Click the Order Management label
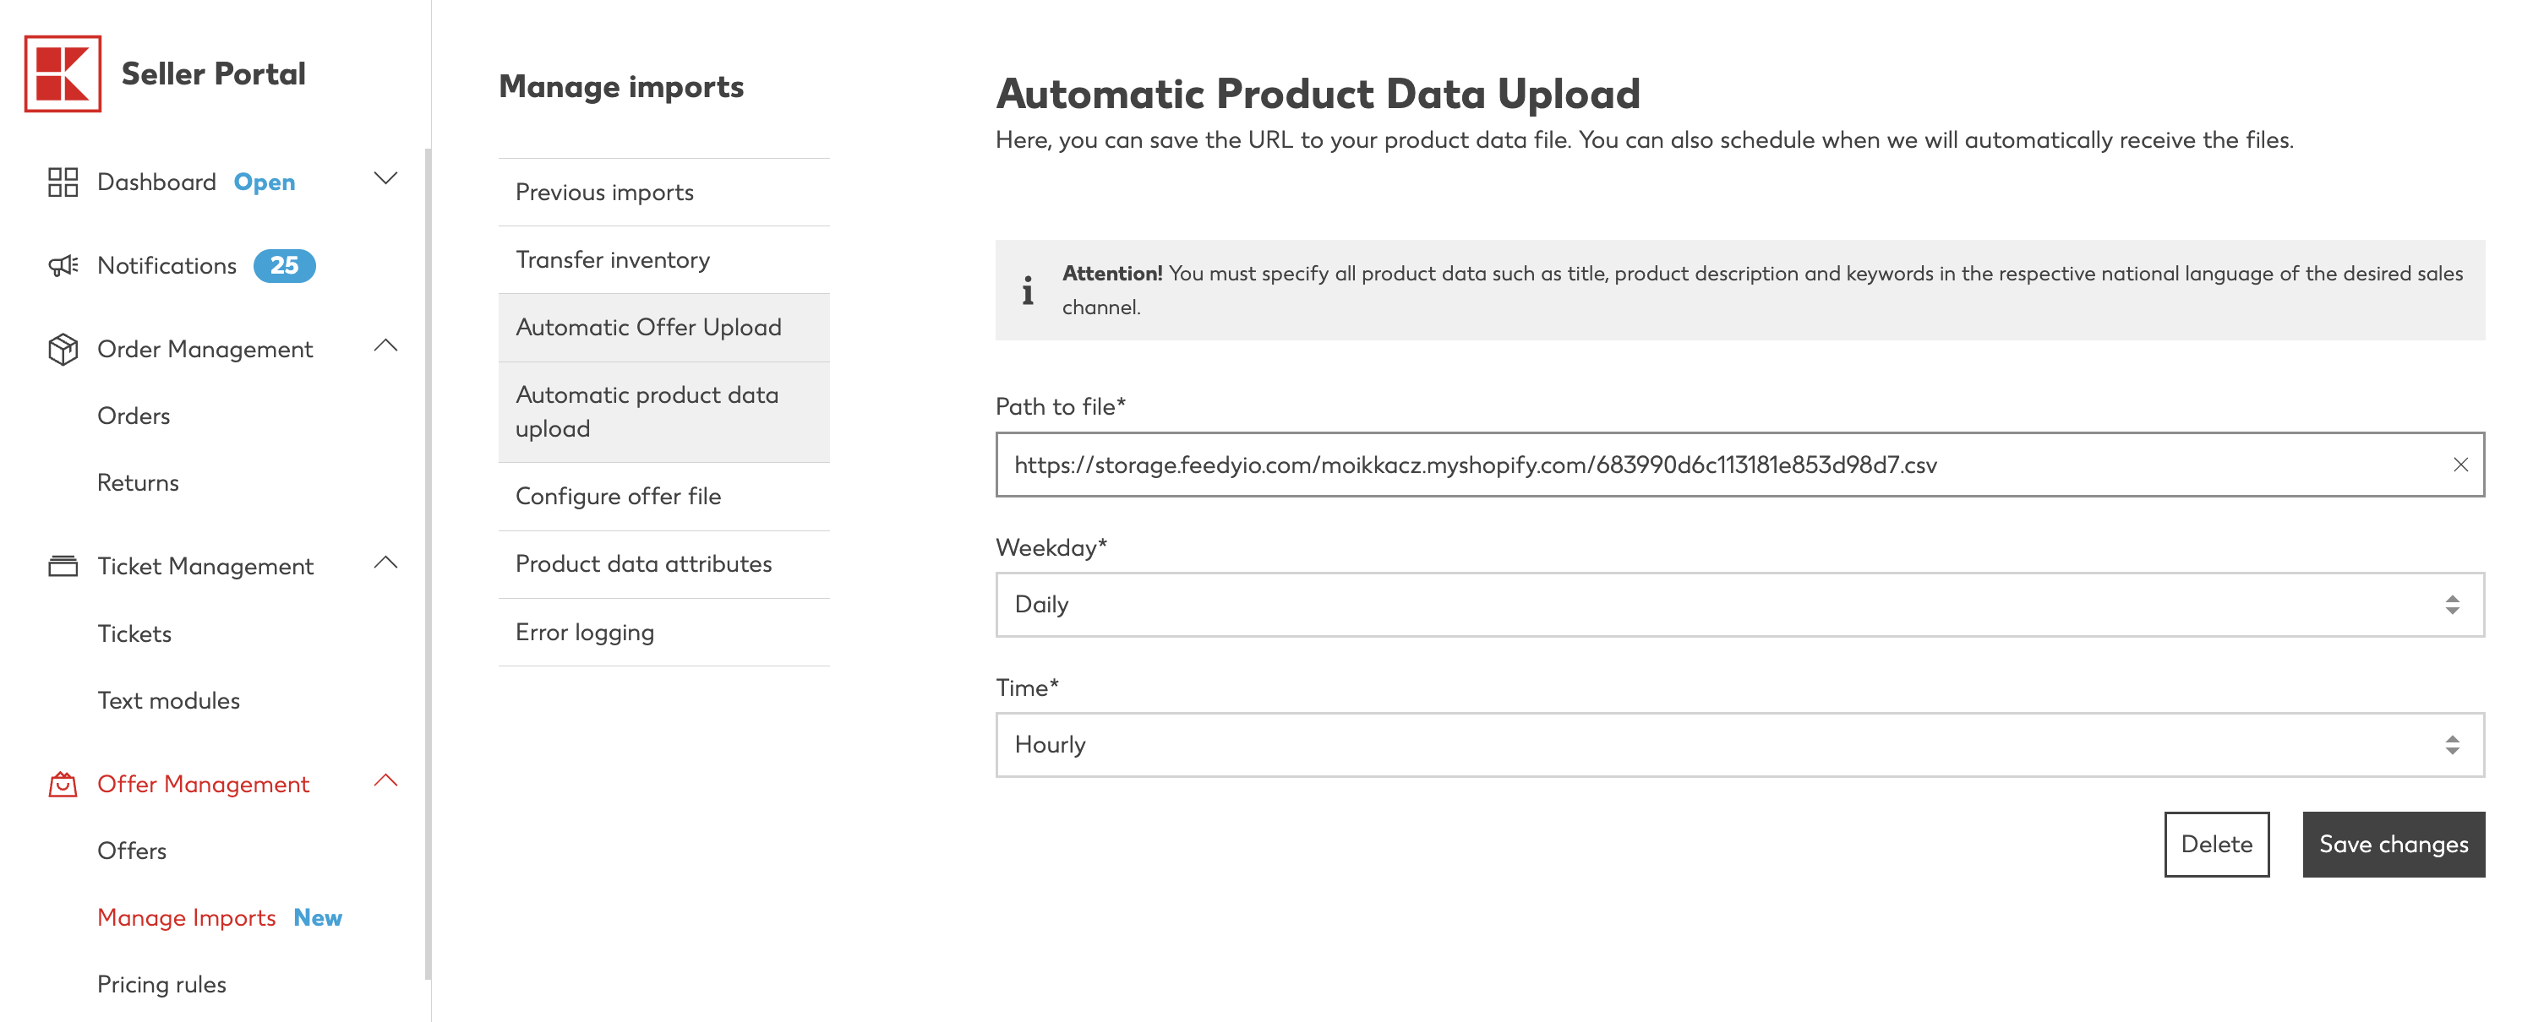This screenshot has width=2544, height=1022. coord(205,349)
